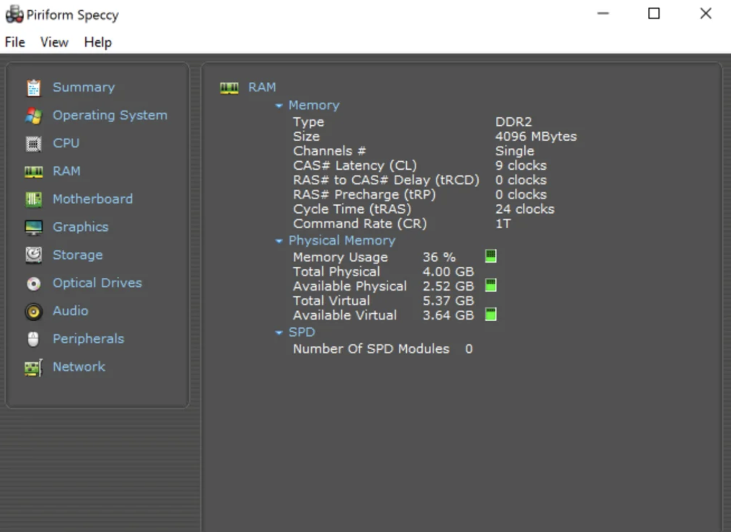
Task: Click the Number Of SPD Modules label
Action: pos(371,349)
